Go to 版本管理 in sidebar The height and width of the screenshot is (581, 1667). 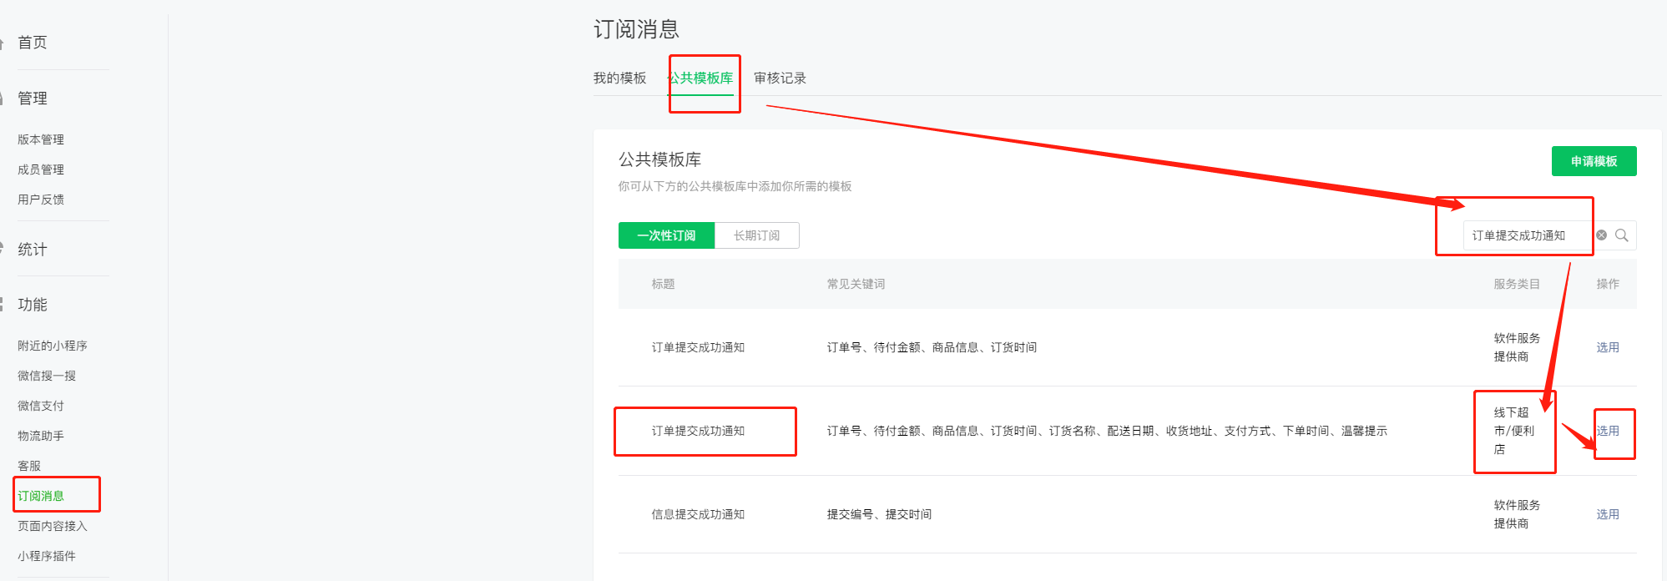[x=41, y=139]
